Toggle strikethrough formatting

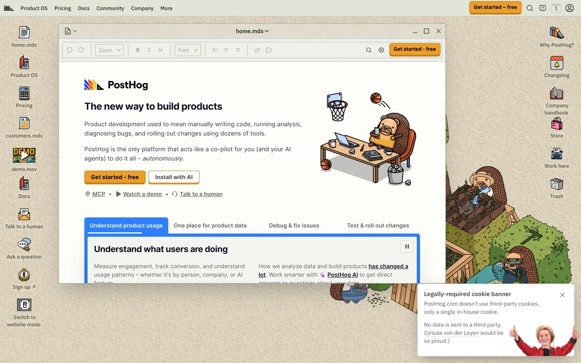160,50
